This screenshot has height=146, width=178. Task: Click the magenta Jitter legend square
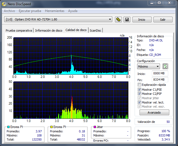coord(95,127)
